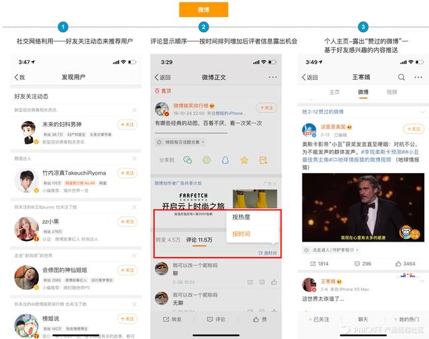Screen dimensions: 429x339
Task: Share post to WeChat icon
Action: click(188, 160)
